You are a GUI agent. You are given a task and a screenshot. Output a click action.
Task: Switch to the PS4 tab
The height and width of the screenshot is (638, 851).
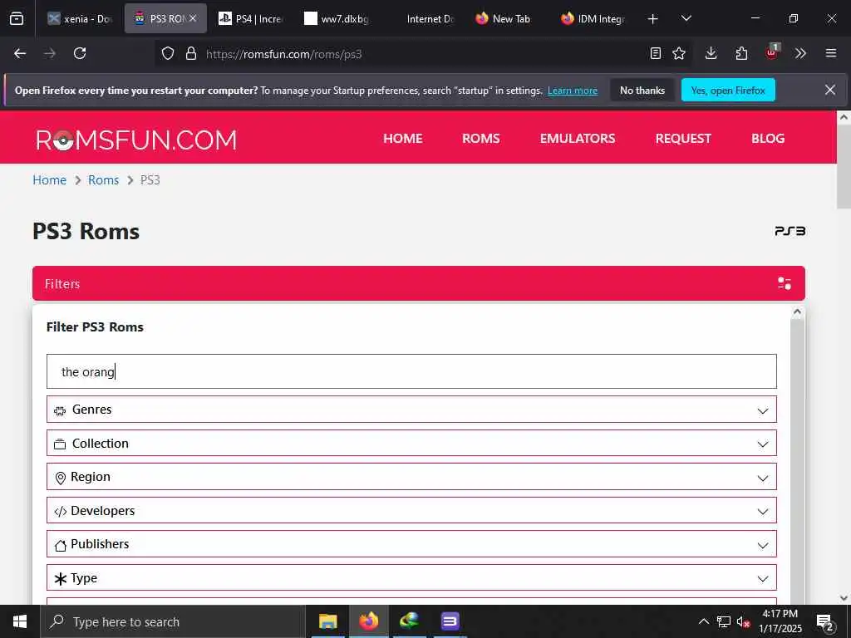(251, 18)
